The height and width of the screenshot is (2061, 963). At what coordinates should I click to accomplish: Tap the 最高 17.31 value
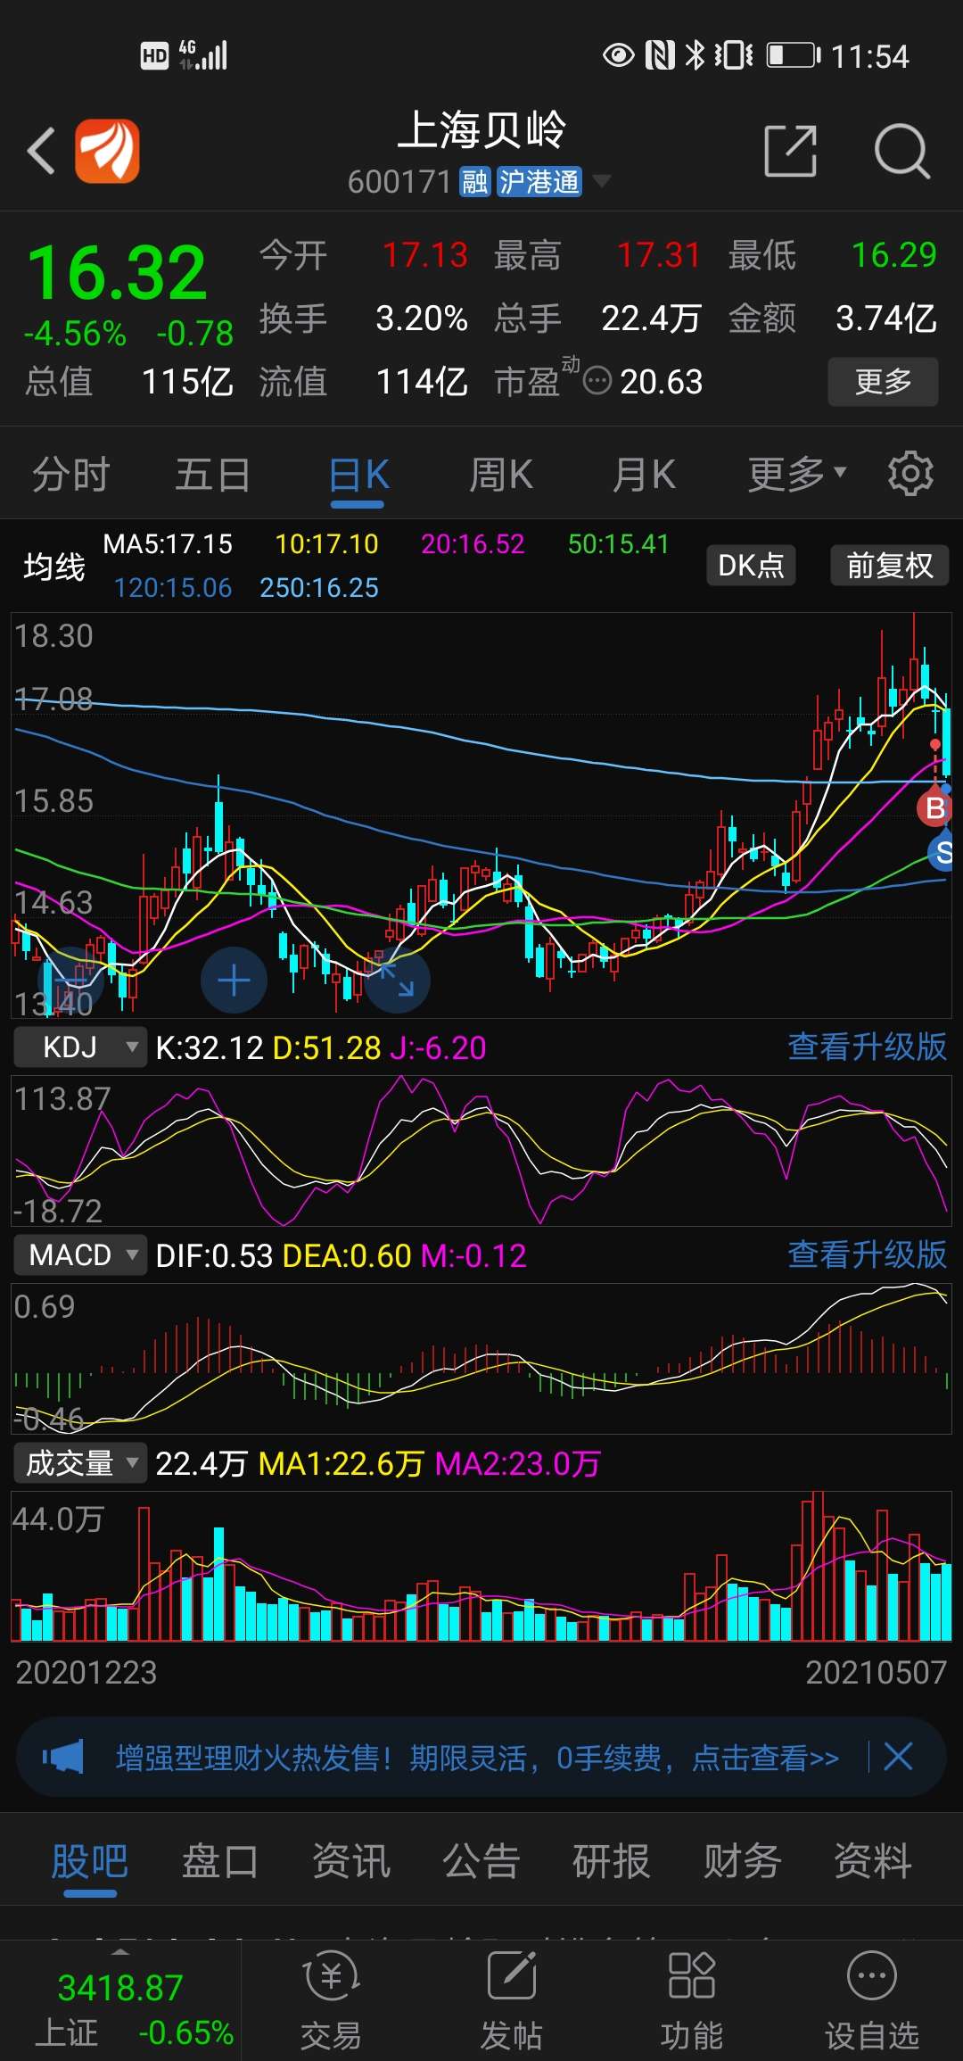658,255
